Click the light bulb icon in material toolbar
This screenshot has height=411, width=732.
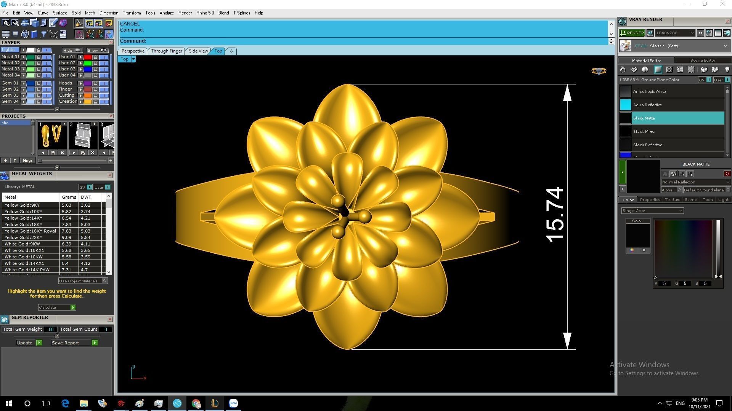pos(727,70)
